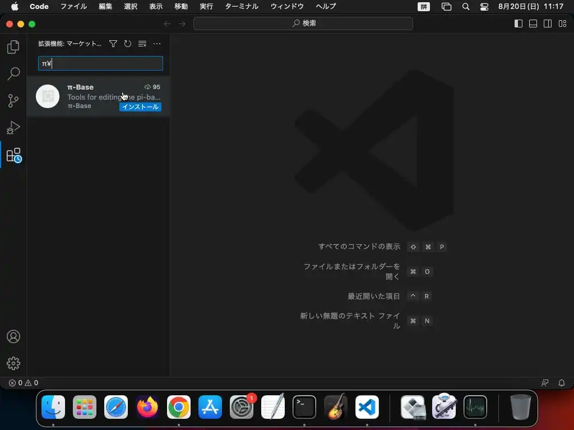The width and height of the screenshot is (574, 430).
Task: Click the date and time in menu bar
Action: pos(530,6)
